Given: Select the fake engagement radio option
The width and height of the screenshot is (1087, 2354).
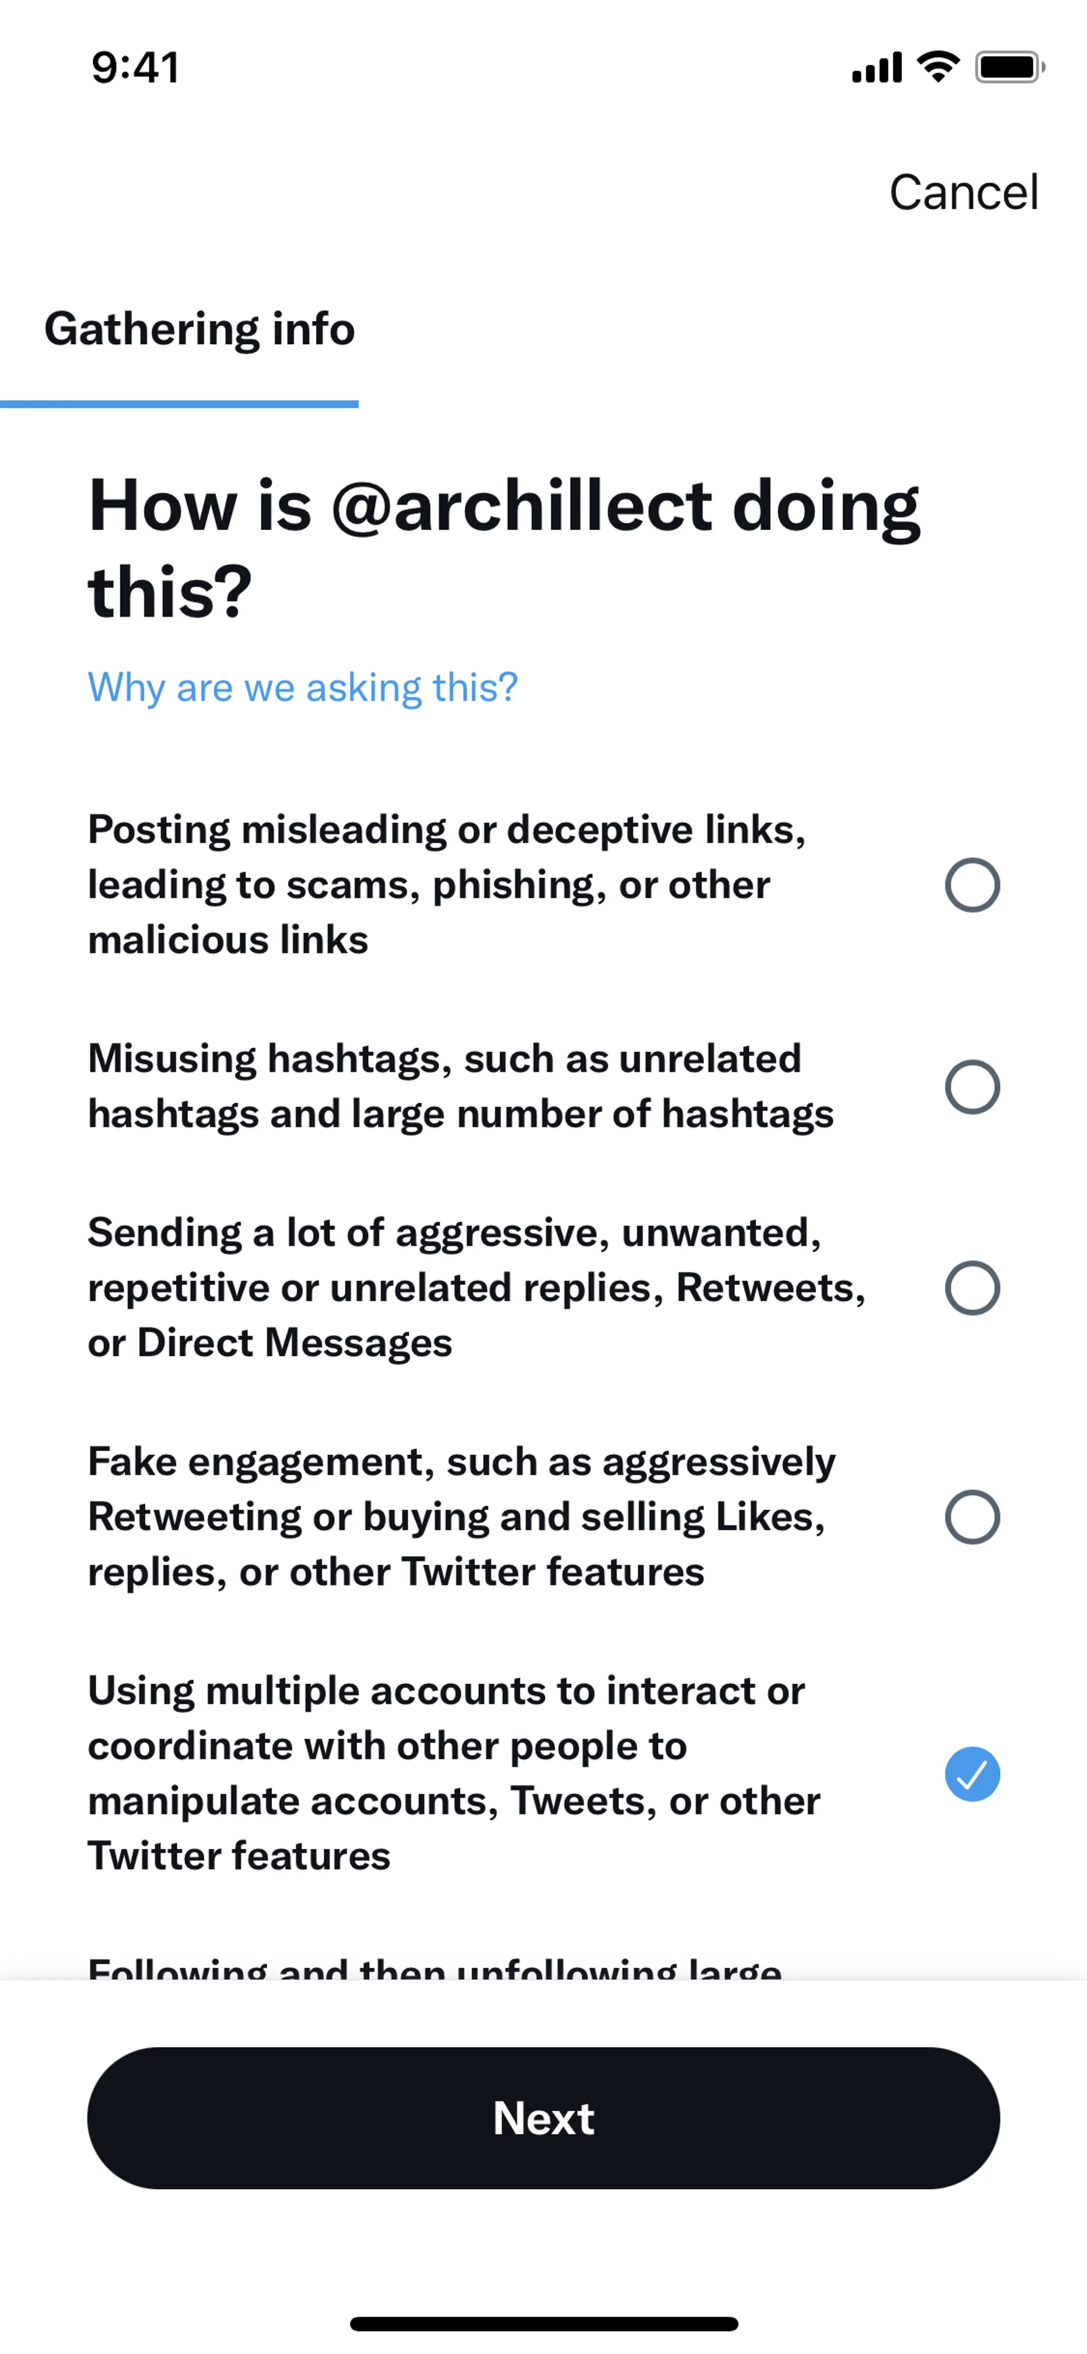Looking at the screenshot, I should [x=972, y=1517].
